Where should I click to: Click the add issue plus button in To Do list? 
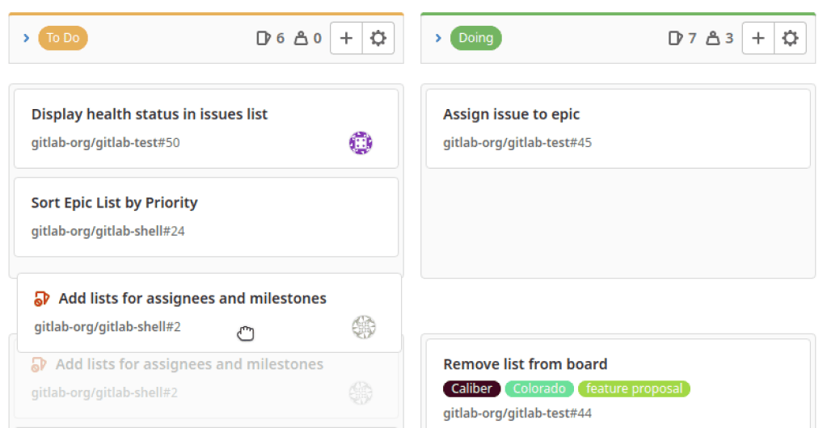pyautogui.click(x=346, y=38)
